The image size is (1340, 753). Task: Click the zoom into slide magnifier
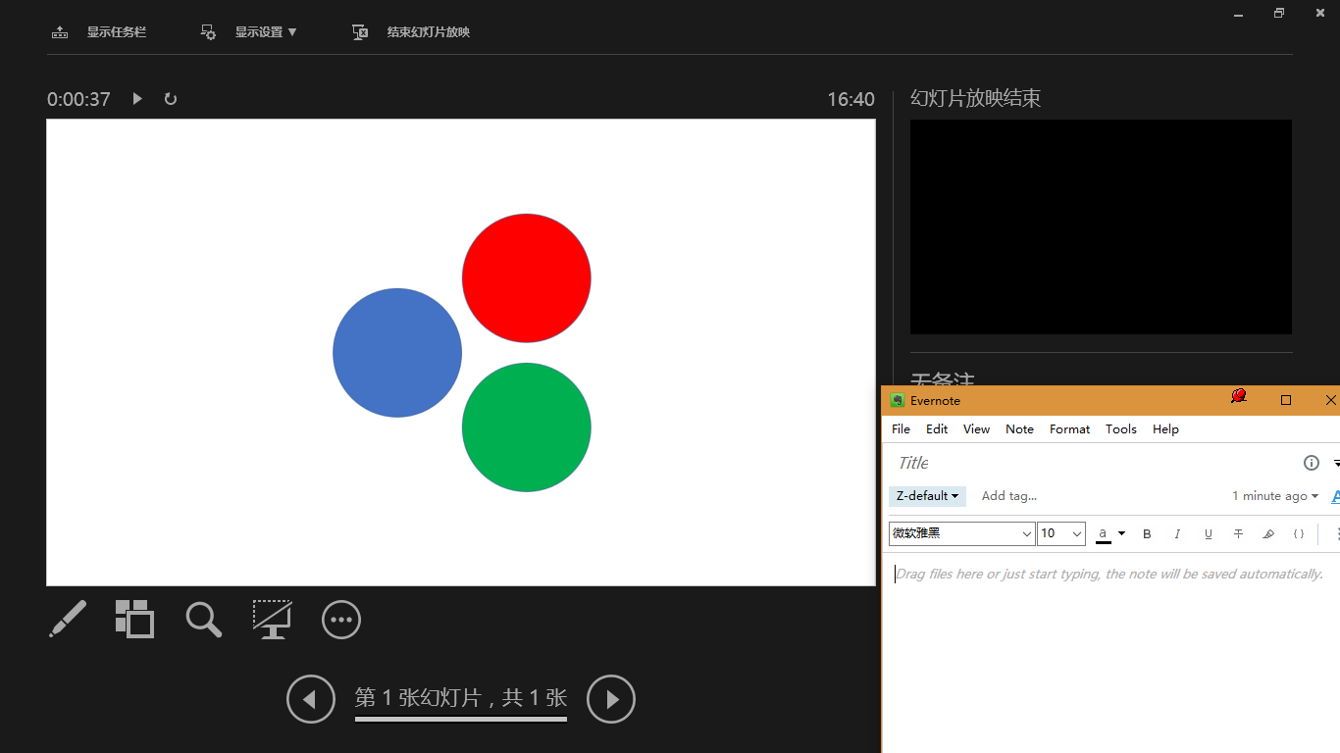(x=204, y=620)
